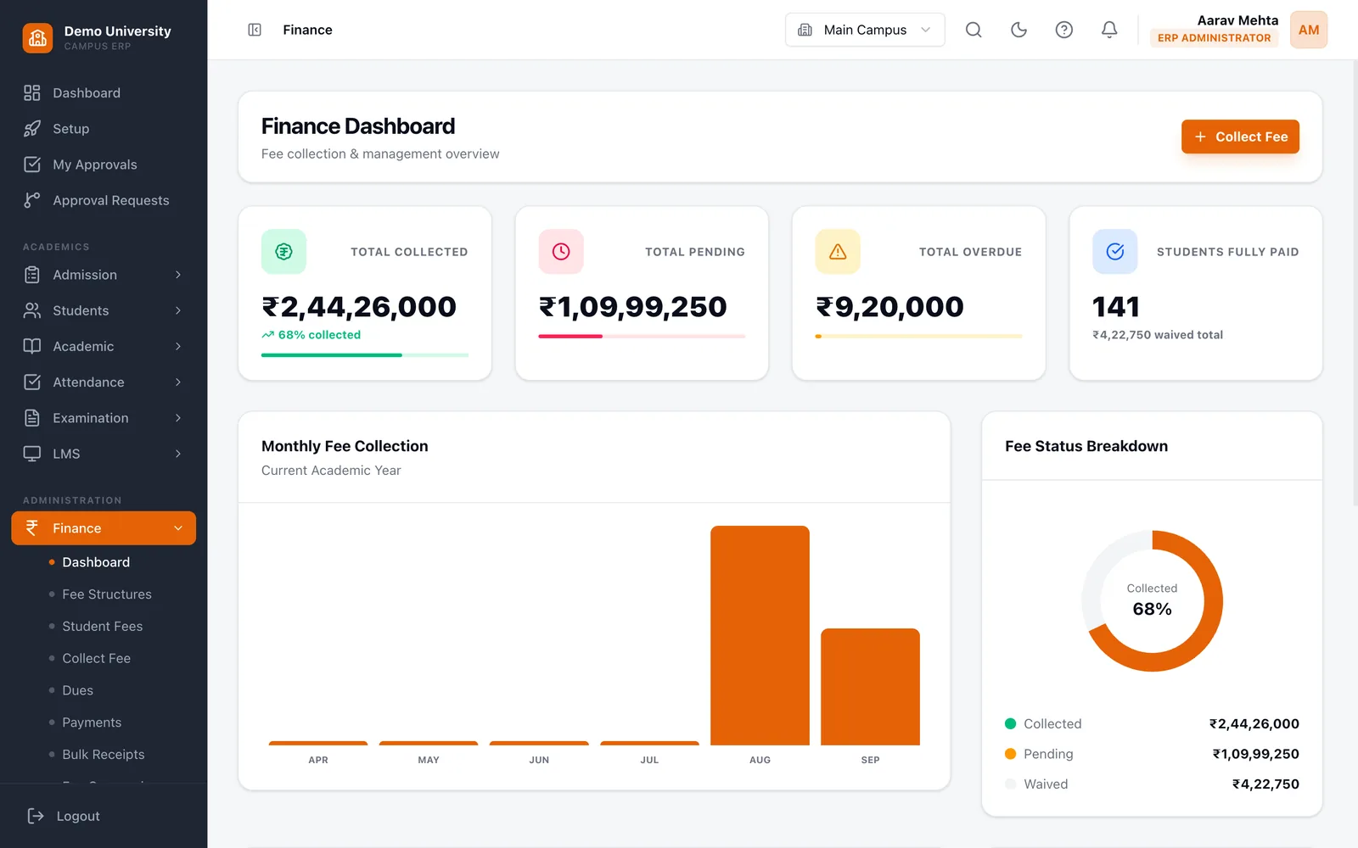Expand the Students menu chevron
1358x848 pixels.
(x=178, y=310)
